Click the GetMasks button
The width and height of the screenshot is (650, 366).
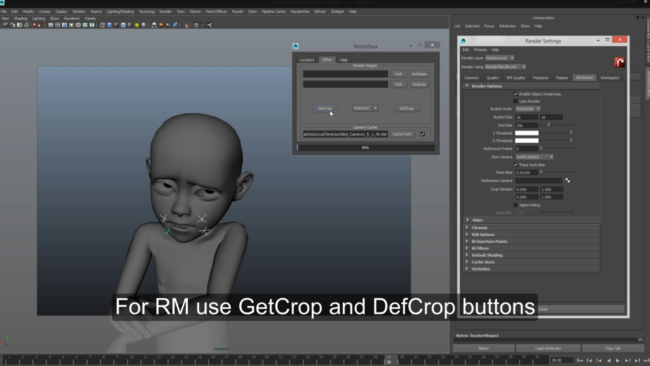pos(419,74)
